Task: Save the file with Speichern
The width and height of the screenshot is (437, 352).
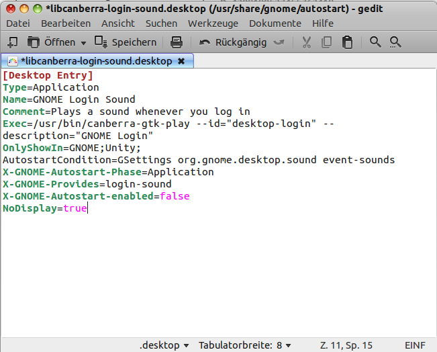Action: click(x=125, y=42)
